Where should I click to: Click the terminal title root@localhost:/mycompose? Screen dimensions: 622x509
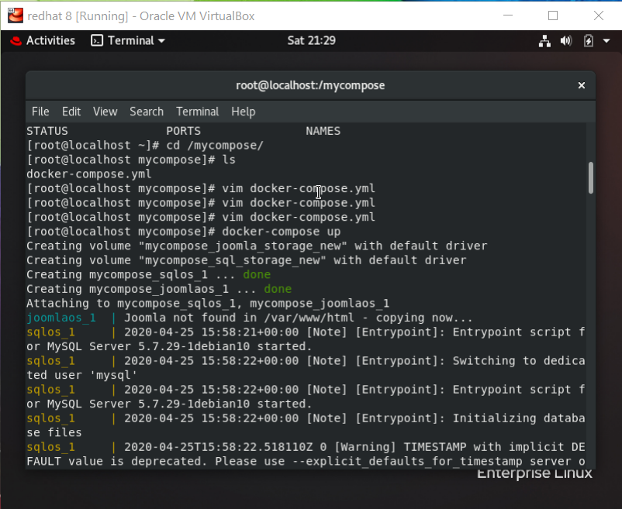(x=310, y=85)
